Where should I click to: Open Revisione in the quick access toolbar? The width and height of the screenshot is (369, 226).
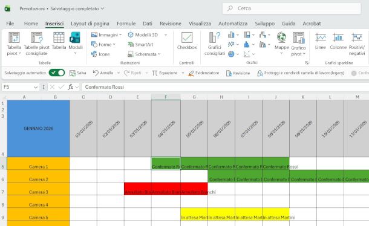(238, 73)
